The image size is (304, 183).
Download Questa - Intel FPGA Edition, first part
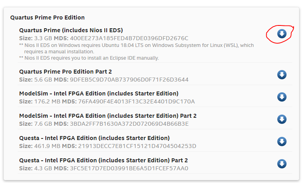(x=282, y=141)
